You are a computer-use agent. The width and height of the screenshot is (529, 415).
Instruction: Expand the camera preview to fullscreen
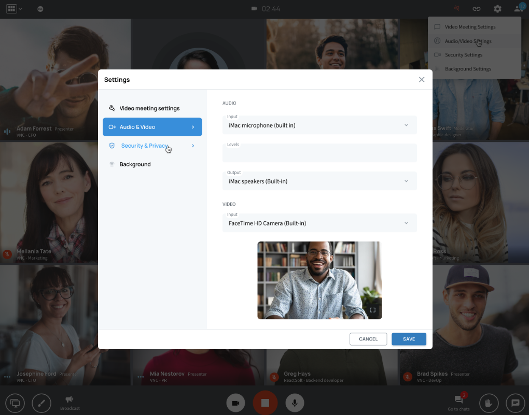(372, 310)
